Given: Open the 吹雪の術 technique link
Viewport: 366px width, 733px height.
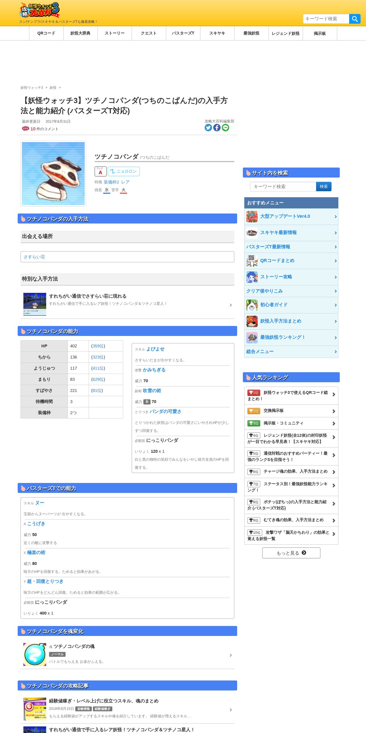Looking at the screenshot, I should pyautogui.click(x=152, y=391).
